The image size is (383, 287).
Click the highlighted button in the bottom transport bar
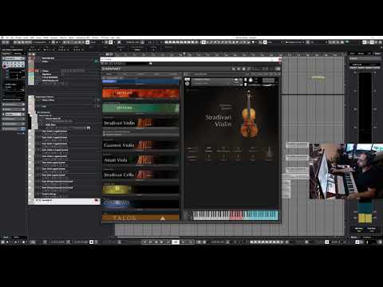176,242
